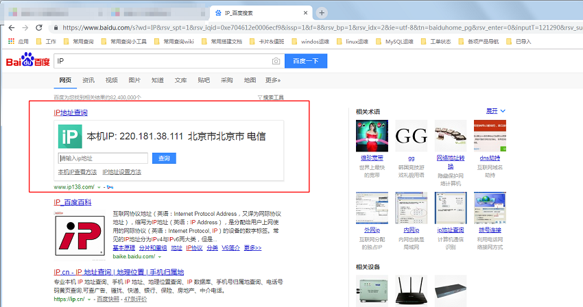This screenshot has height=307, width=583.
Task: Open the IP_百度百科 result link
Action: click(x=73, y=202)
